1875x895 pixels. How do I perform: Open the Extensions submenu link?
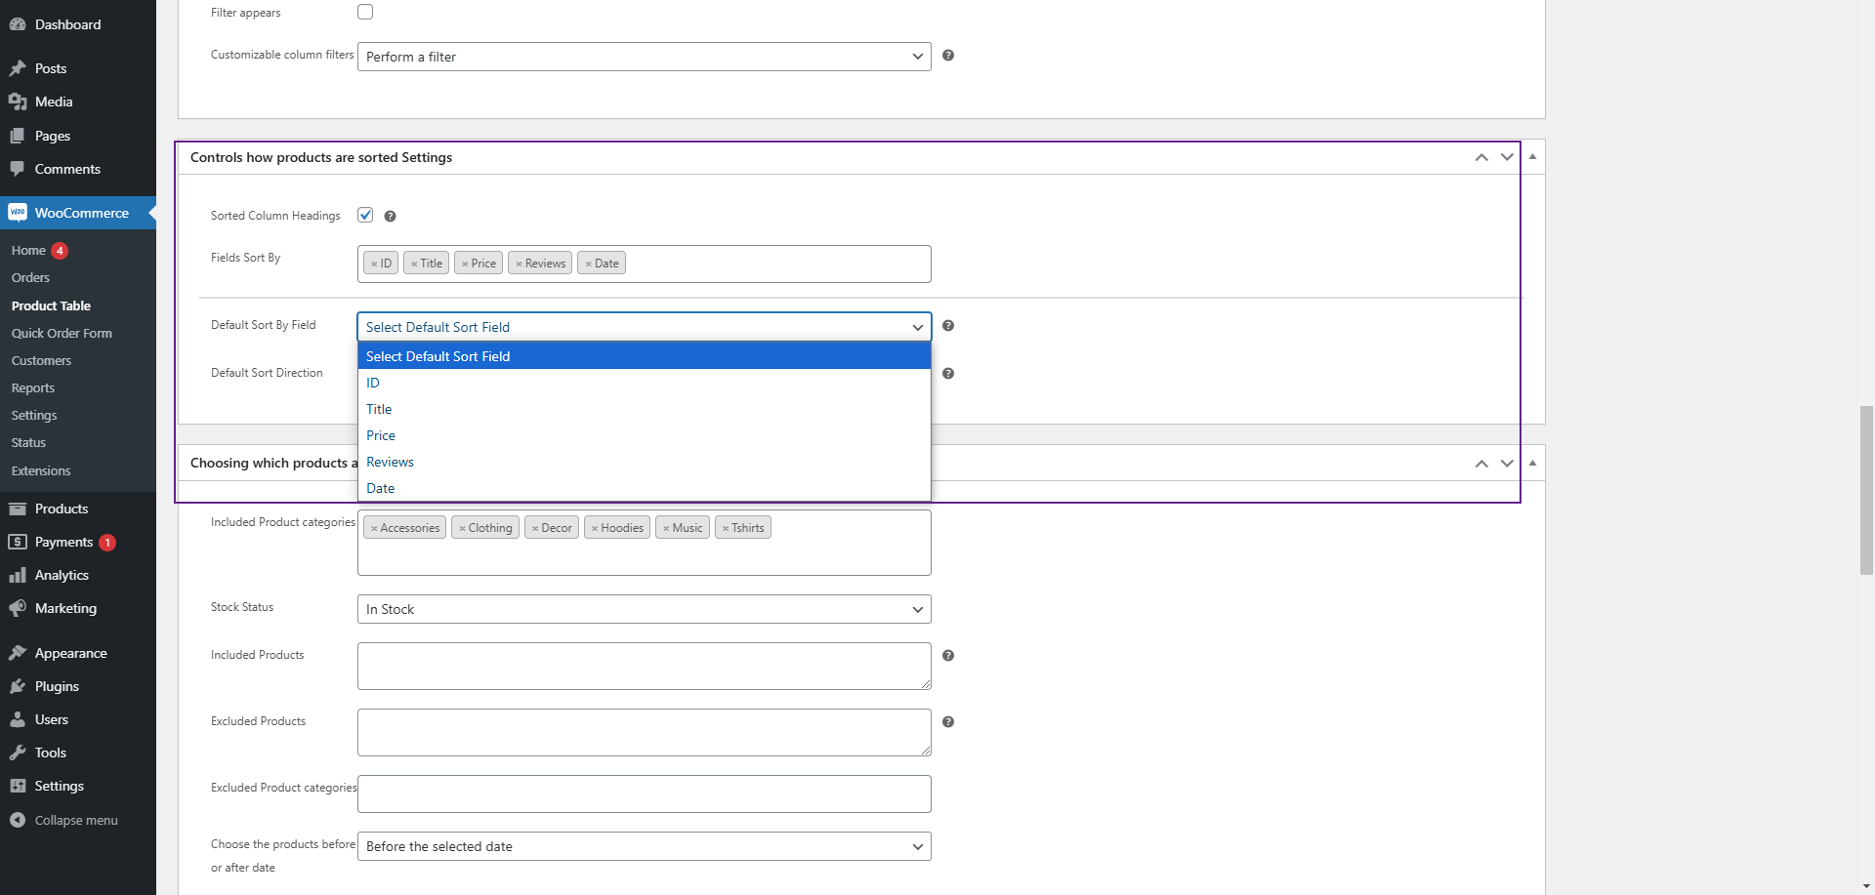(41, 471)
